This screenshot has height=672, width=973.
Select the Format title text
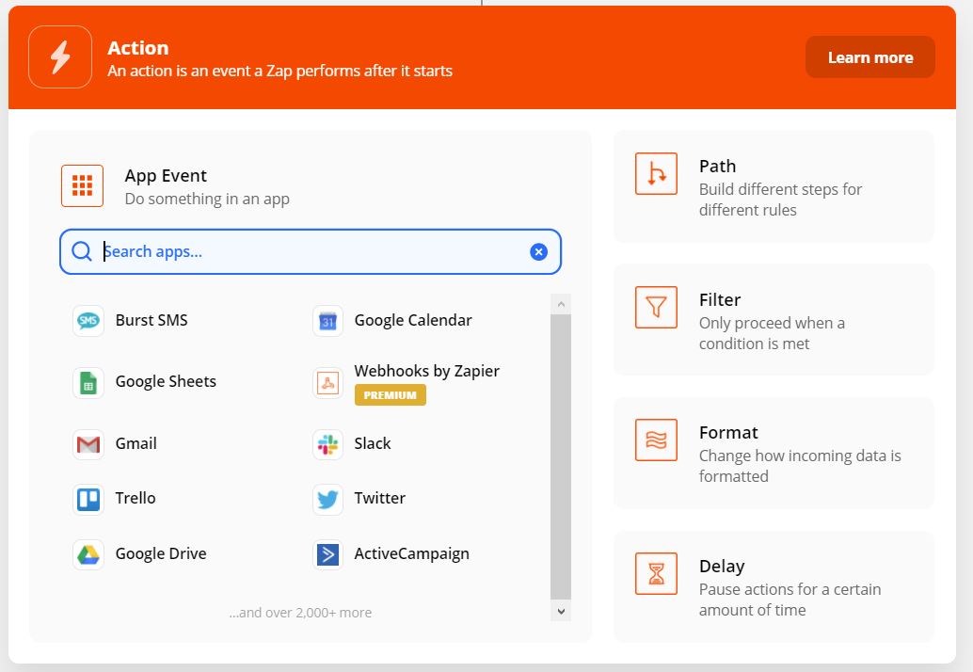[728, 433]
